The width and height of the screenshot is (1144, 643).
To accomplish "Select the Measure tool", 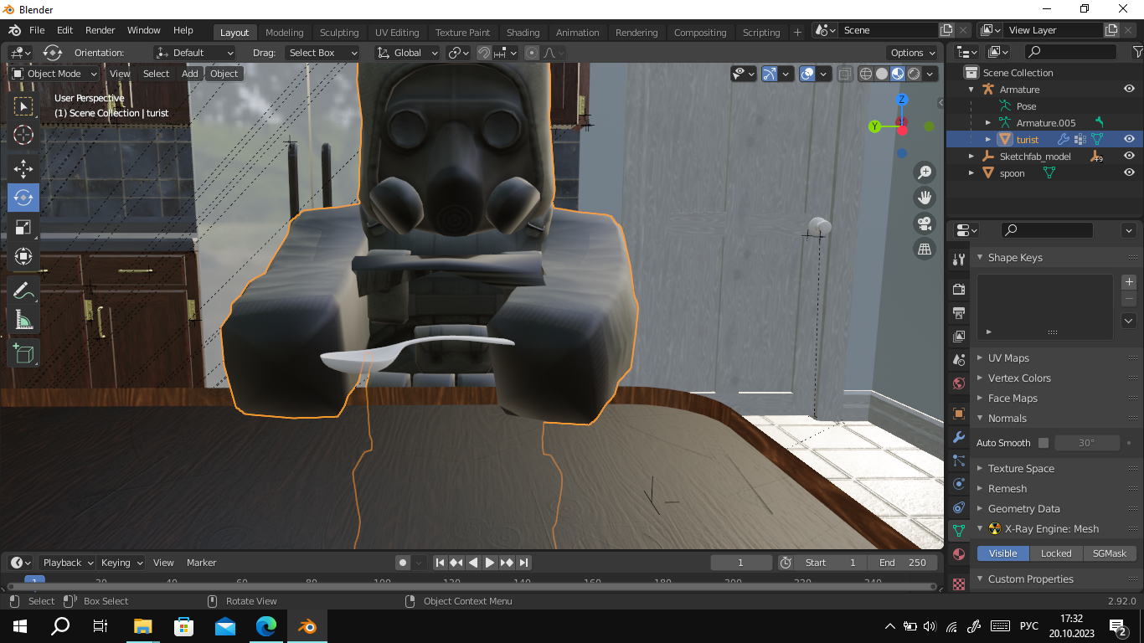I will click(23, 320).
